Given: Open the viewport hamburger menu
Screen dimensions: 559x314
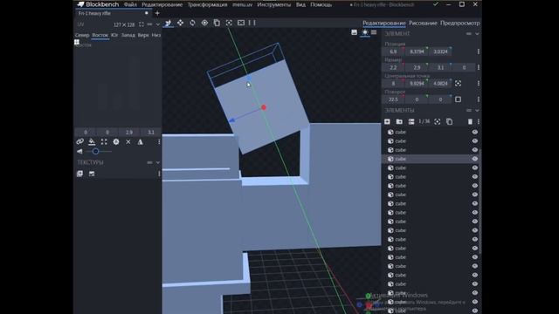Looking at the screenshot, I should click(x=374, y=32).
